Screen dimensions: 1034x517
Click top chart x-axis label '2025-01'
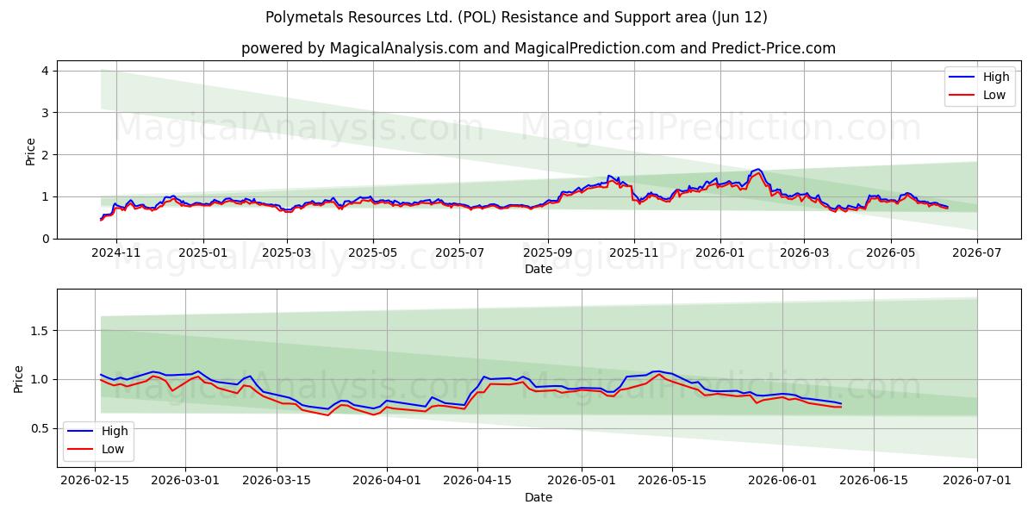[203, 253]
